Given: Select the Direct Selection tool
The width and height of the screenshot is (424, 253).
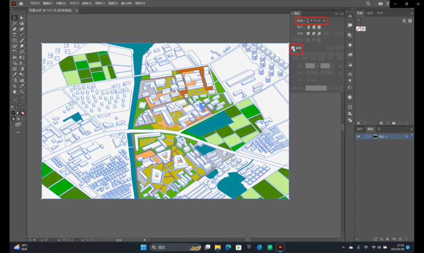Looking at the screenshot, I should click(22, 18).
